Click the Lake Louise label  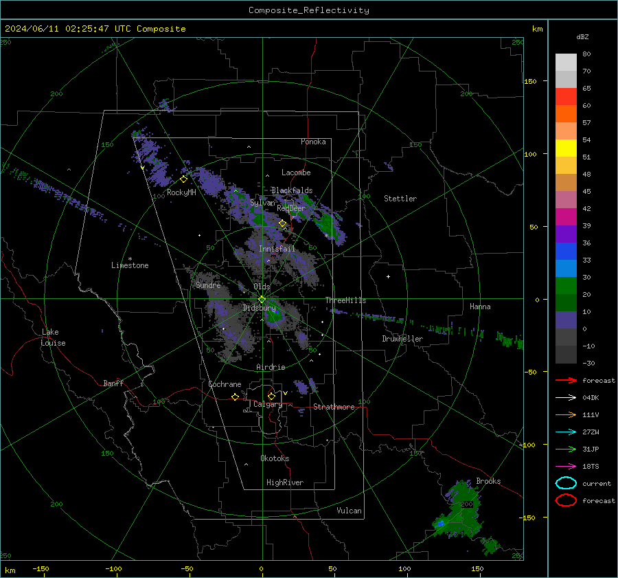53,337
